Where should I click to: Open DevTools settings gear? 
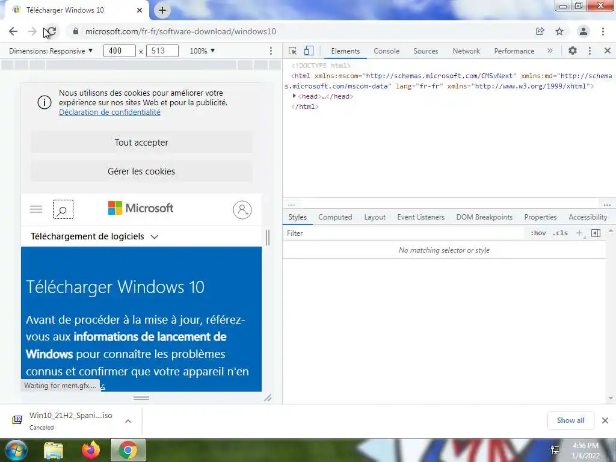(x=573, y=51)
